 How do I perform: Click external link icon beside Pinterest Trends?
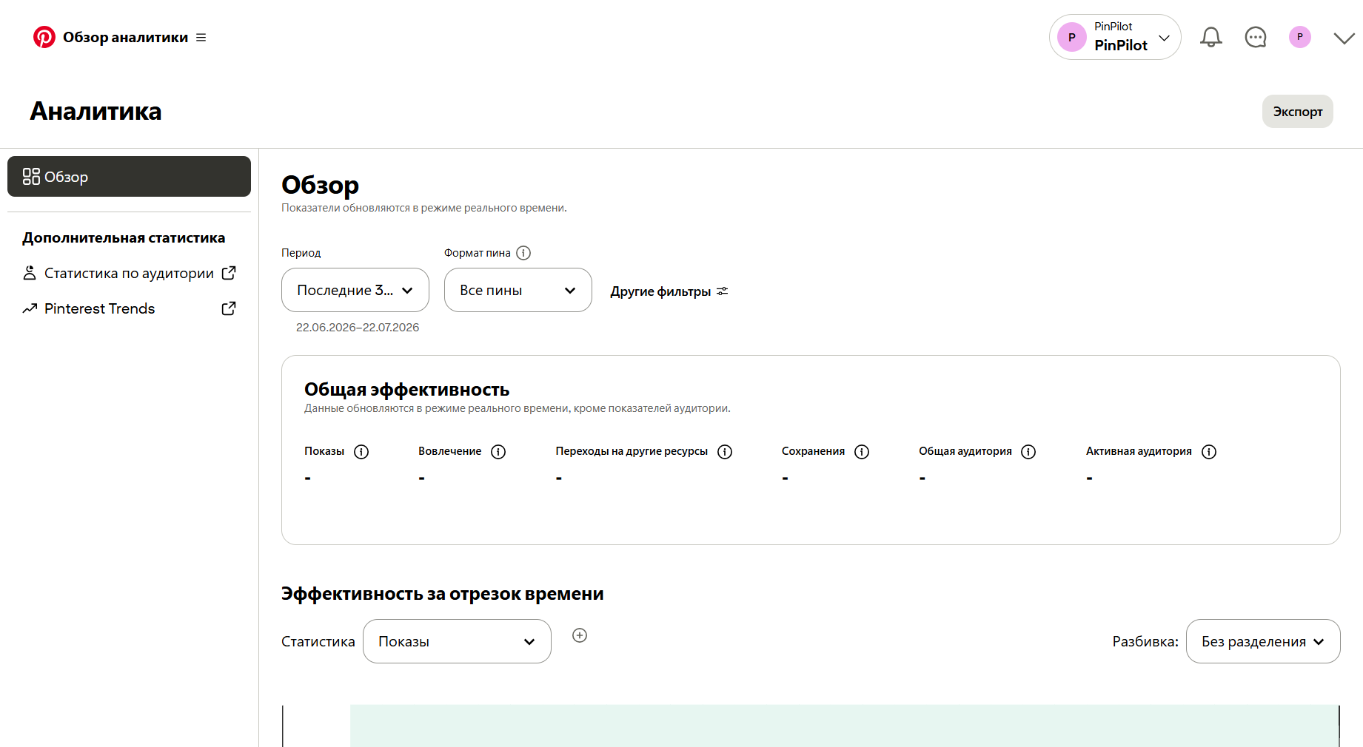click(x=229, y=308)
